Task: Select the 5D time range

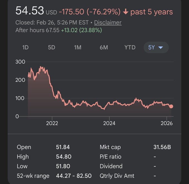Action: click(51, 47)
